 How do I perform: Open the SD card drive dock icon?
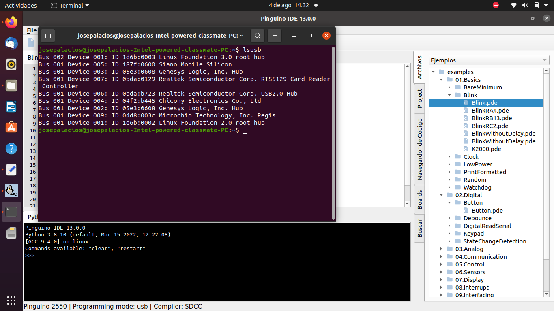pos(11,233)
